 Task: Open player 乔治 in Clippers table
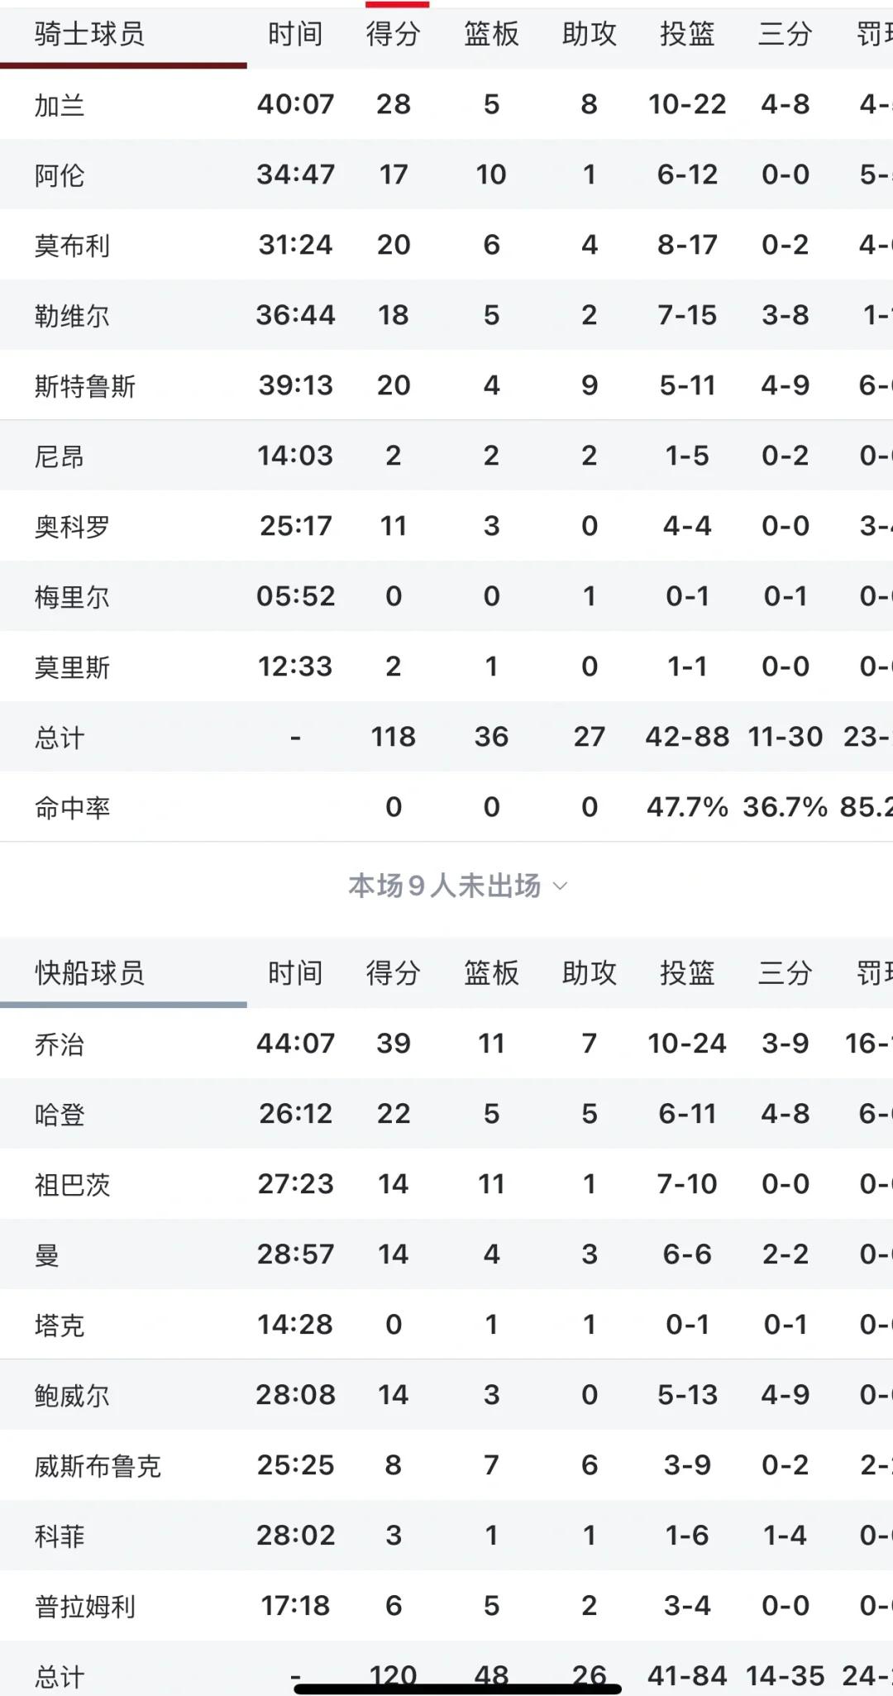click(x=59, y=1044)
